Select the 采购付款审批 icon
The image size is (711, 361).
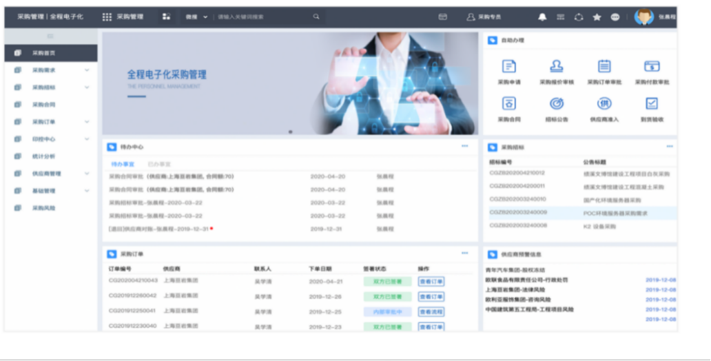pos(652,67)
